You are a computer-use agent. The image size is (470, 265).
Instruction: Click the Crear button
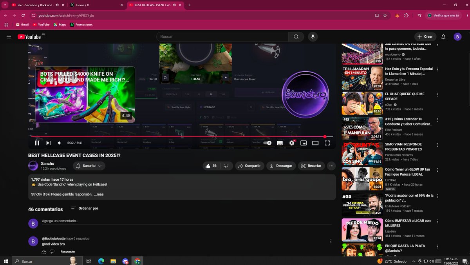(425, 36)
